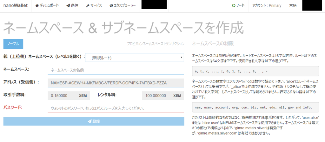Click the paper plane icon in 登録 button
The width and height of the screenshot is (325, 142).
coord(90,121)
